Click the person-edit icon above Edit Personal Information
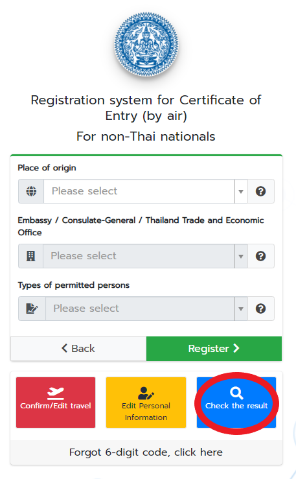Screen dimensions: 296x479 point(146,393)
